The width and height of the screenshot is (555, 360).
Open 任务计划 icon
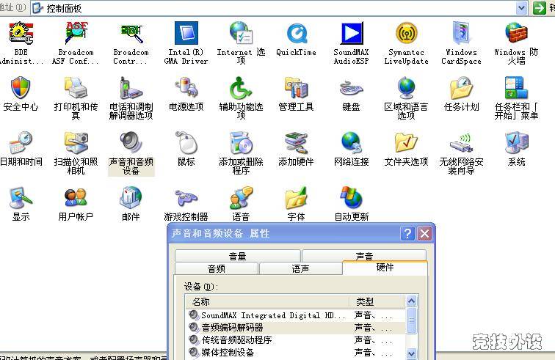[461, 88]
